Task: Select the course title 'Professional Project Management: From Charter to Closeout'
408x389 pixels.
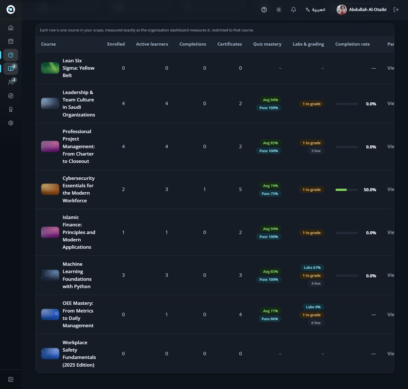Action: (x=79, y=146)
